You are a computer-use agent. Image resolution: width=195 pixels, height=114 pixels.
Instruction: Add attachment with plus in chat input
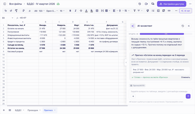[133, 96]
